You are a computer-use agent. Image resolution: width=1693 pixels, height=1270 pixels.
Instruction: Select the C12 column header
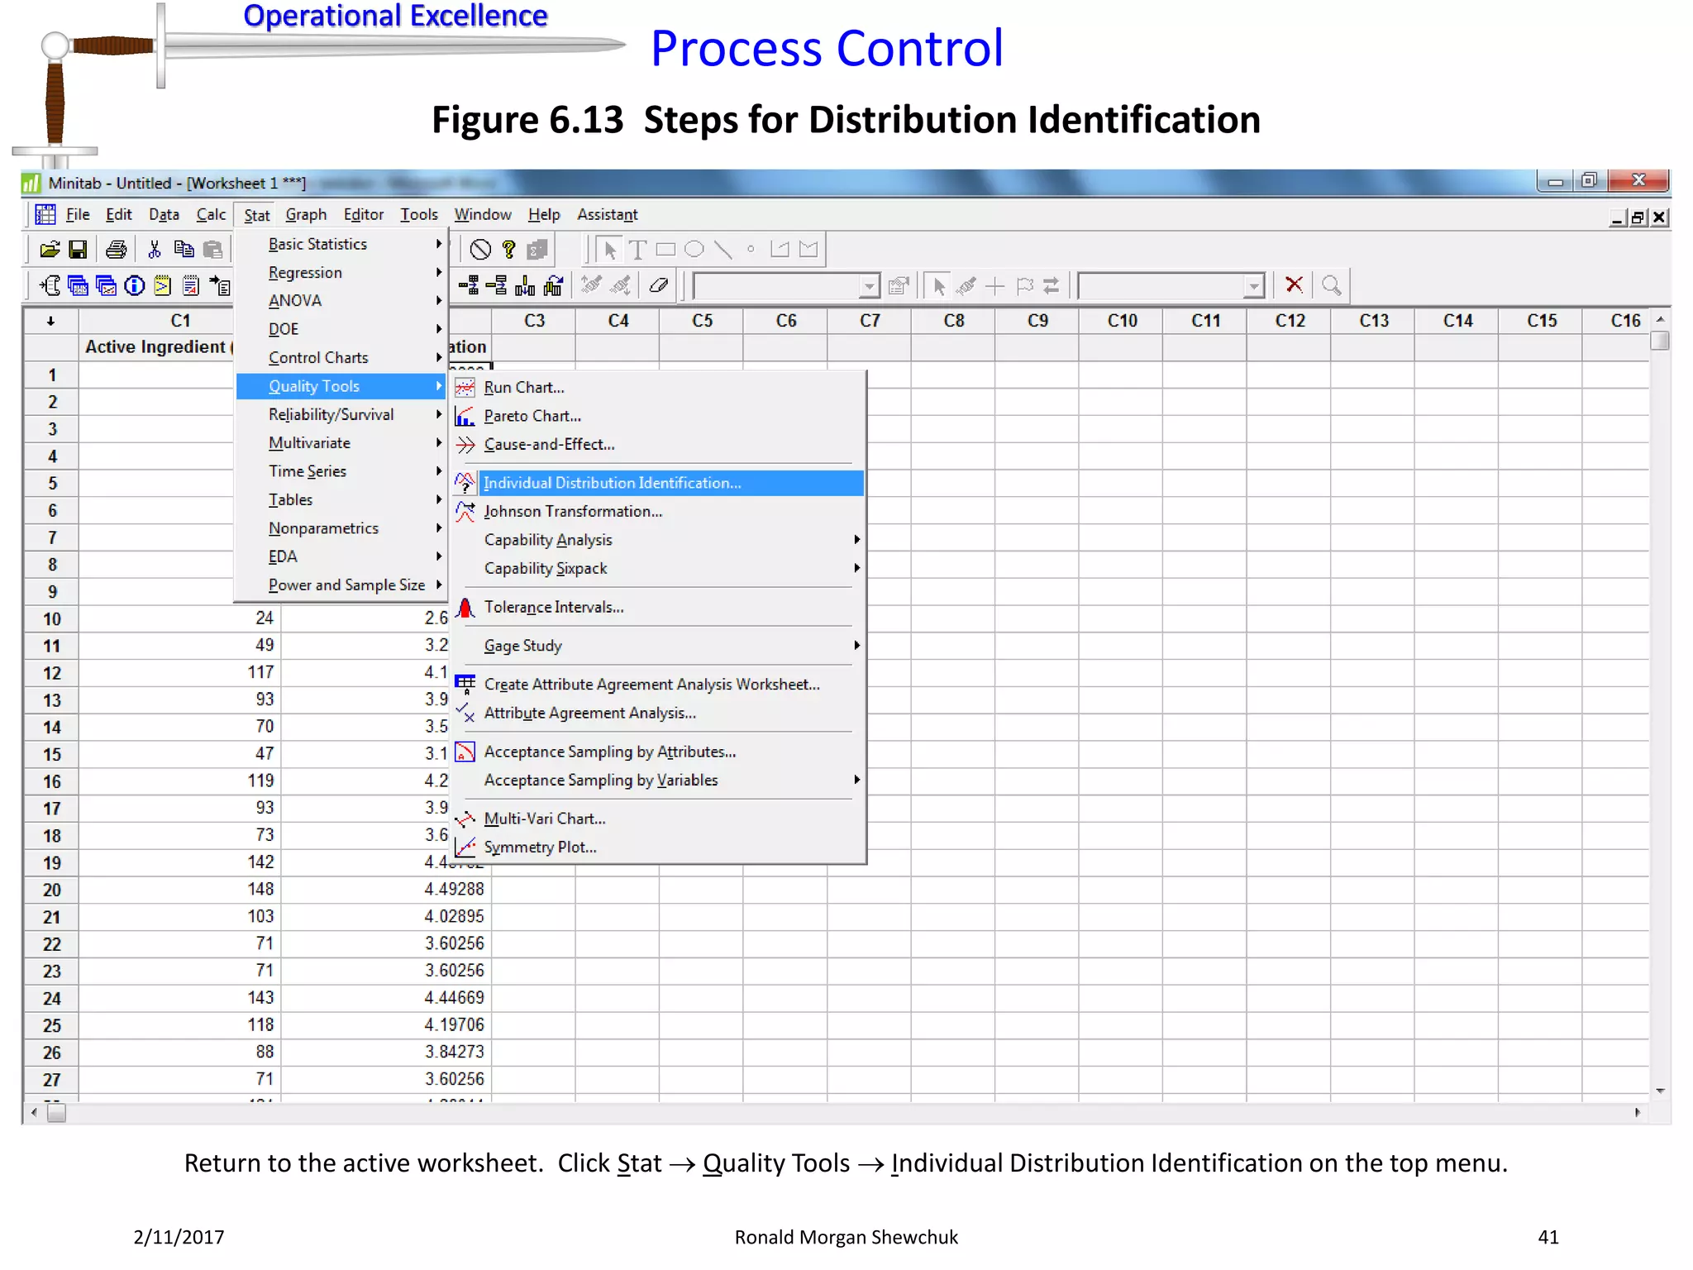[1290, 321]
